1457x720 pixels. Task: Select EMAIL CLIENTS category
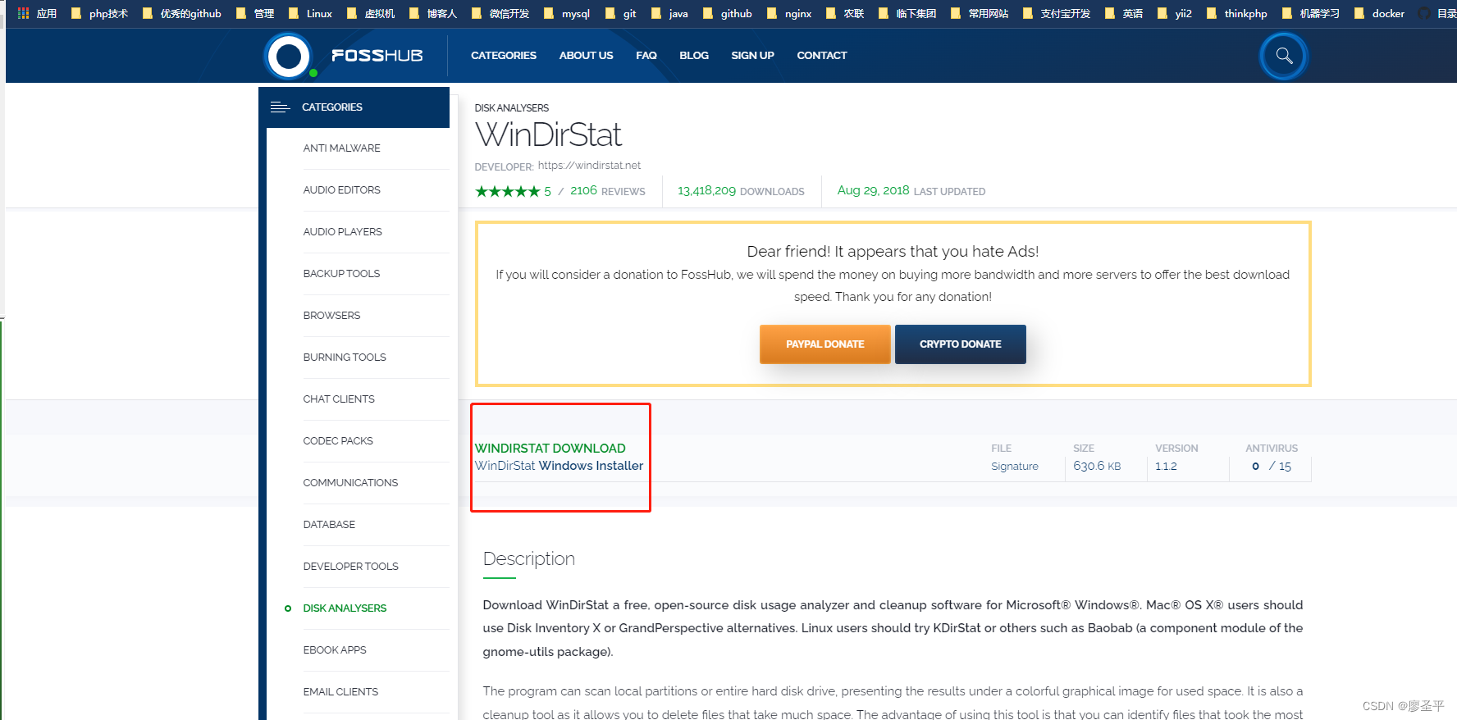click(x=340, y=692)
